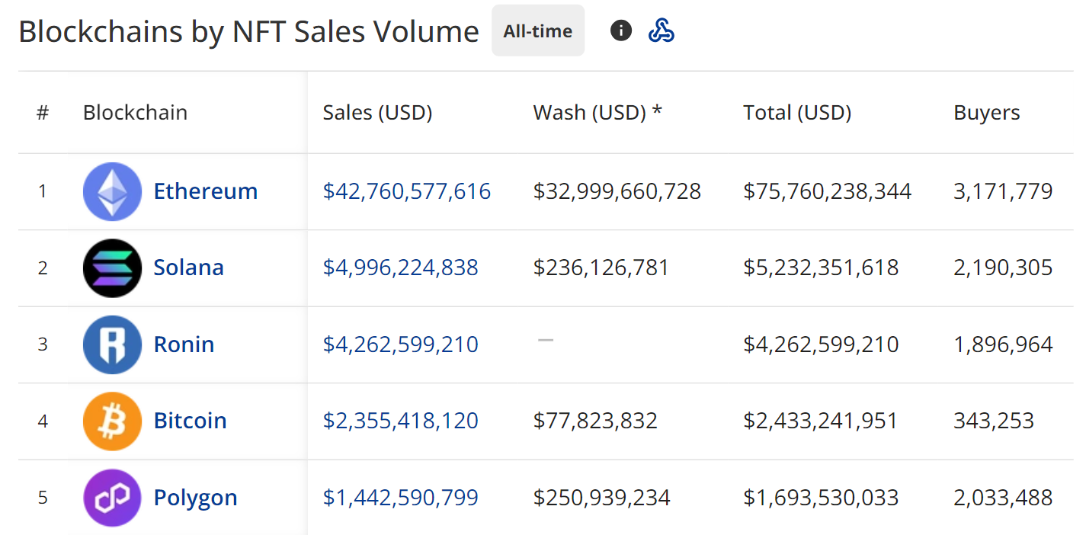
Task: Click Ethereum sales value $42,760,577,616
Action: click(406, 191)
